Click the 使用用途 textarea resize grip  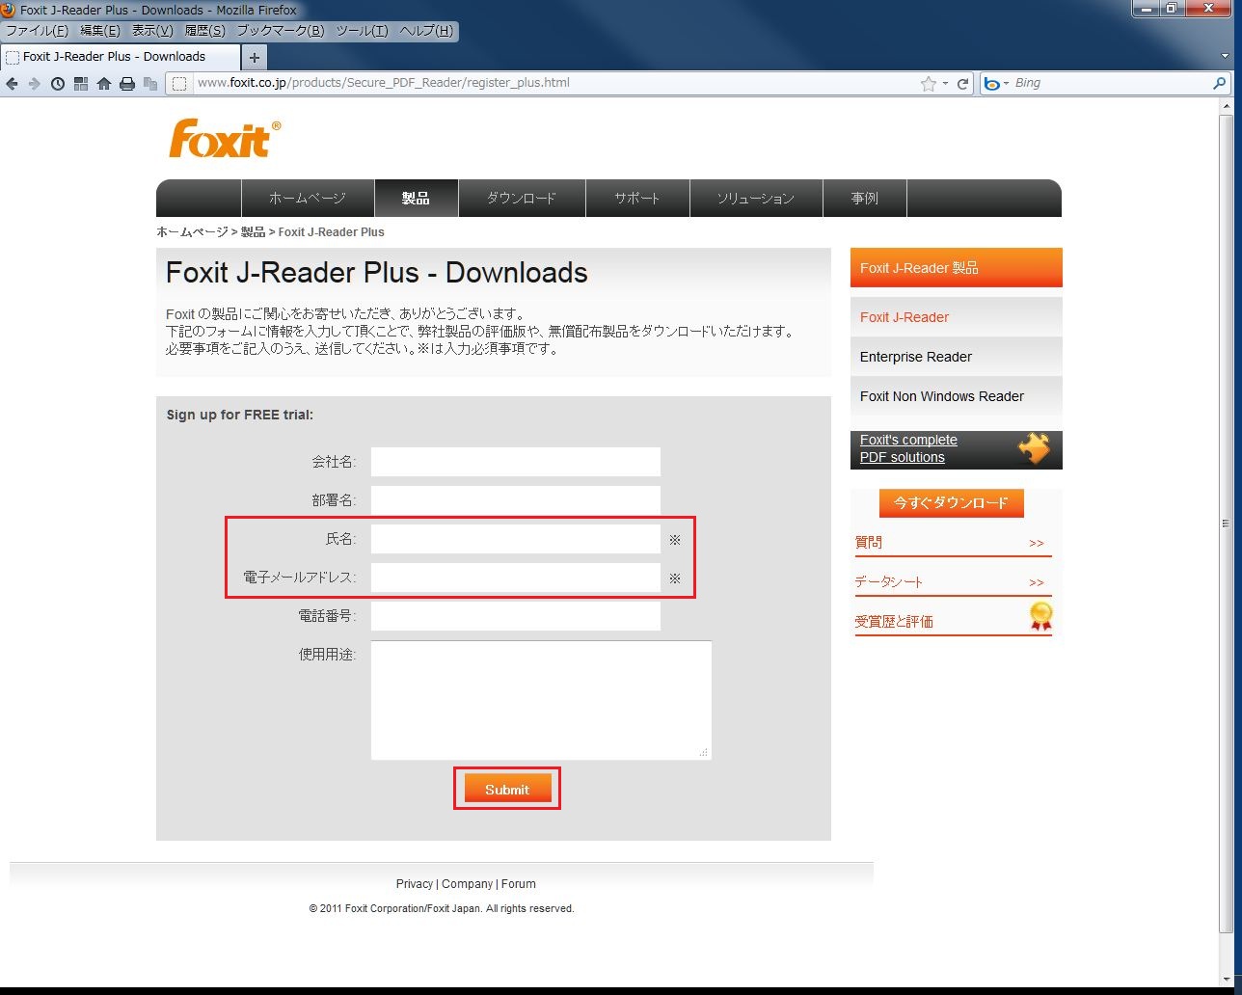[704, 752]
